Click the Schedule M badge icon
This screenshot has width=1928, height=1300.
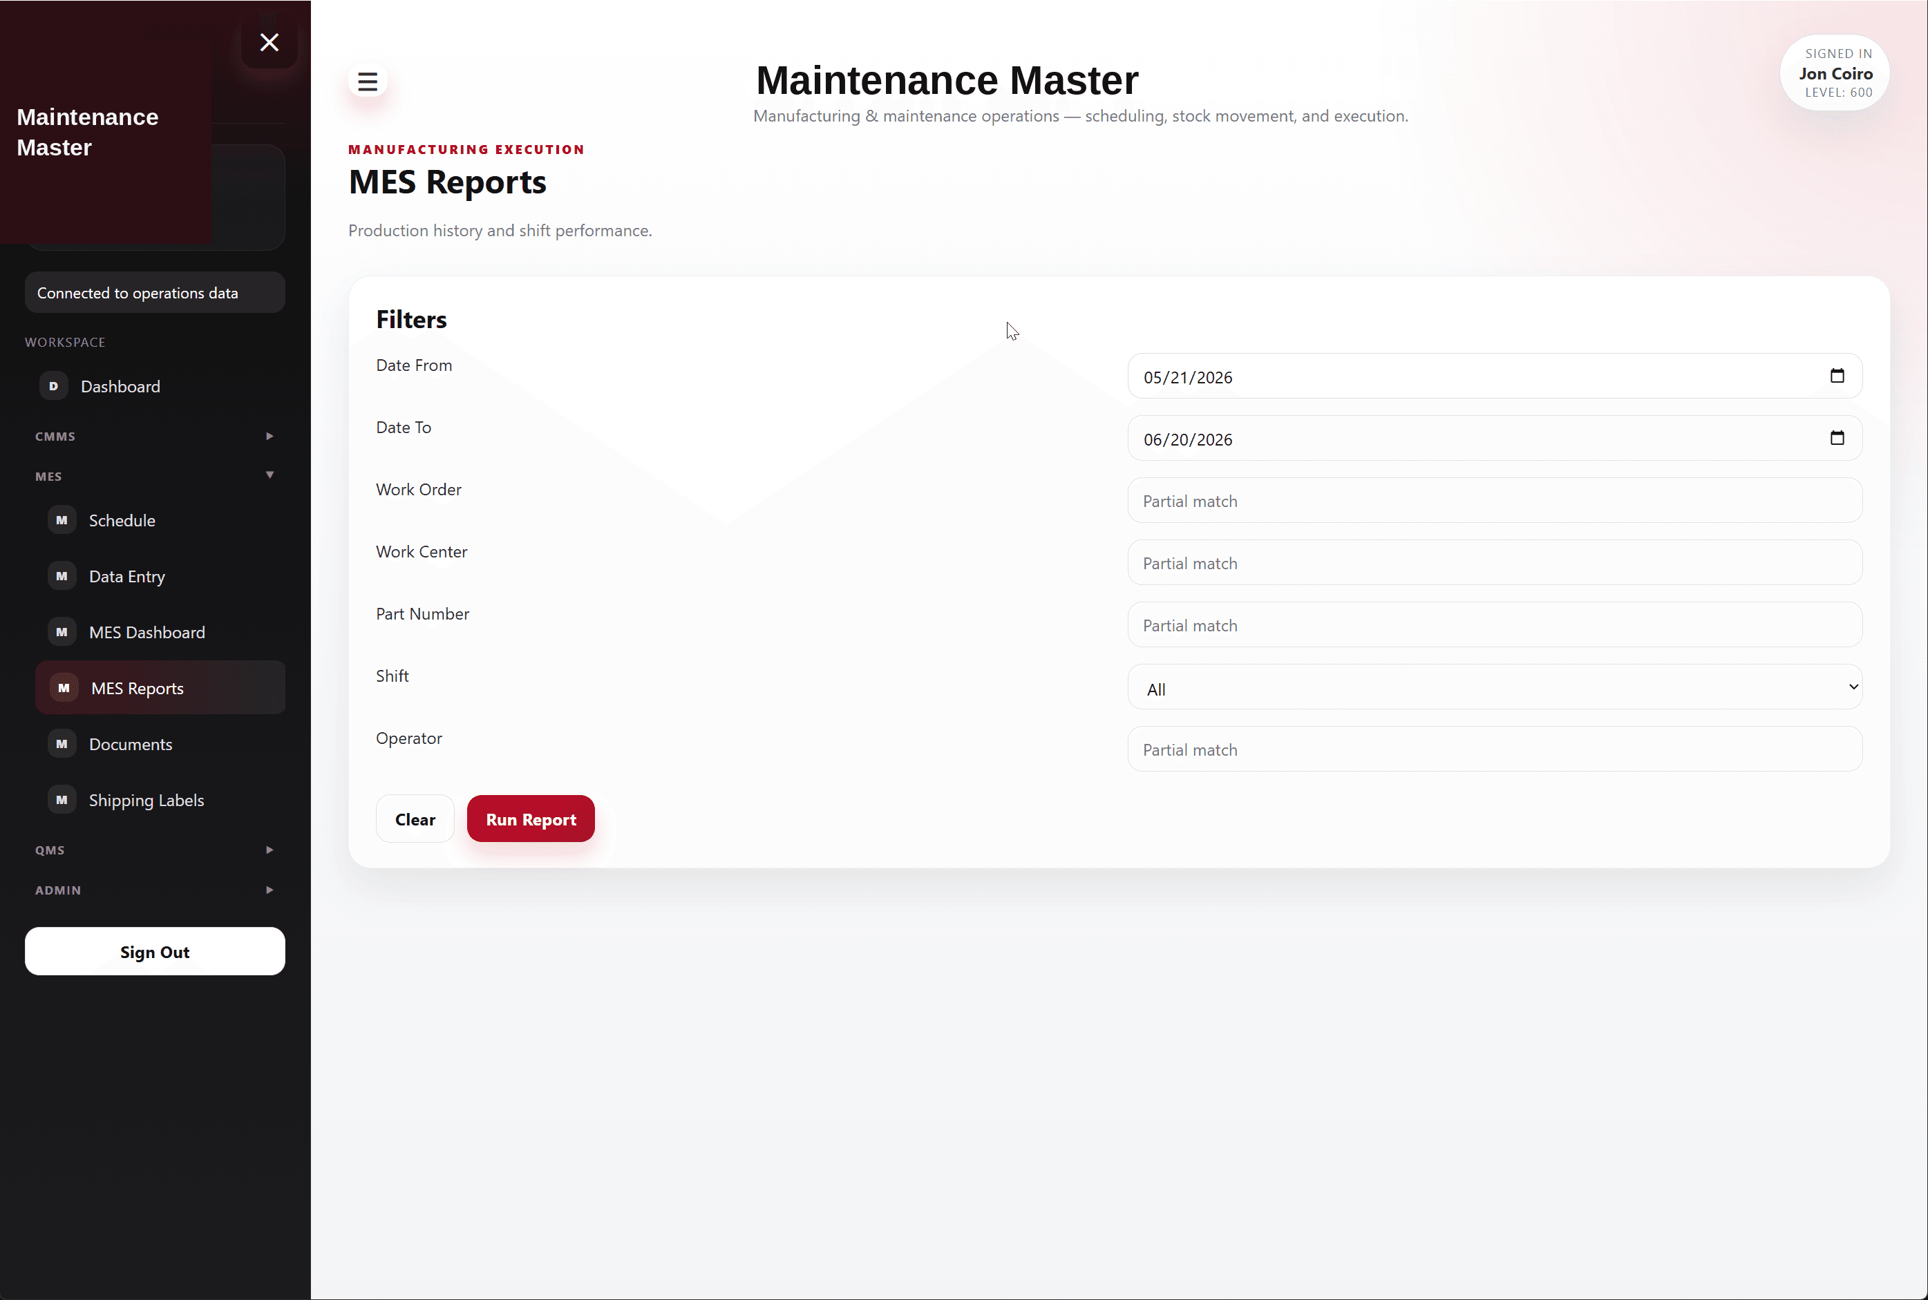62,520
